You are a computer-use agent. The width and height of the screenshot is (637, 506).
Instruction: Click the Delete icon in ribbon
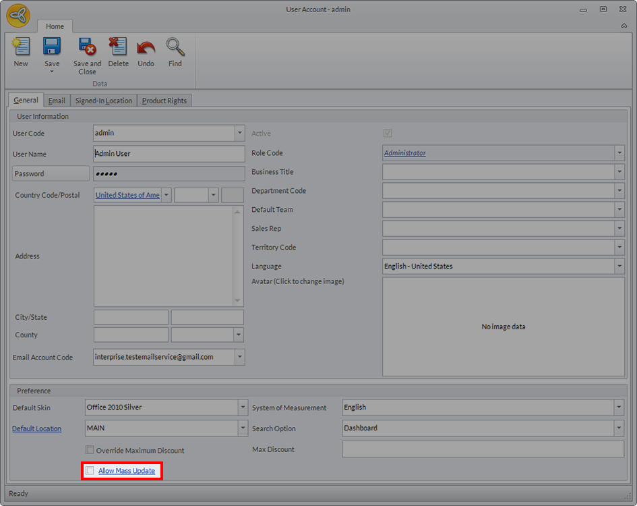[x=118, y=47]
